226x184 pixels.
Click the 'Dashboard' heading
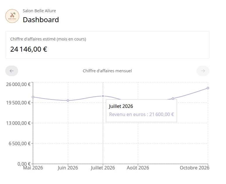(41, 20)
